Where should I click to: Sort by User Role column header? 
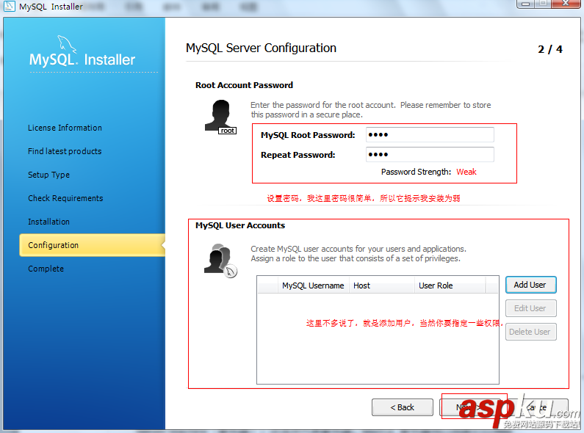(450, 285)
